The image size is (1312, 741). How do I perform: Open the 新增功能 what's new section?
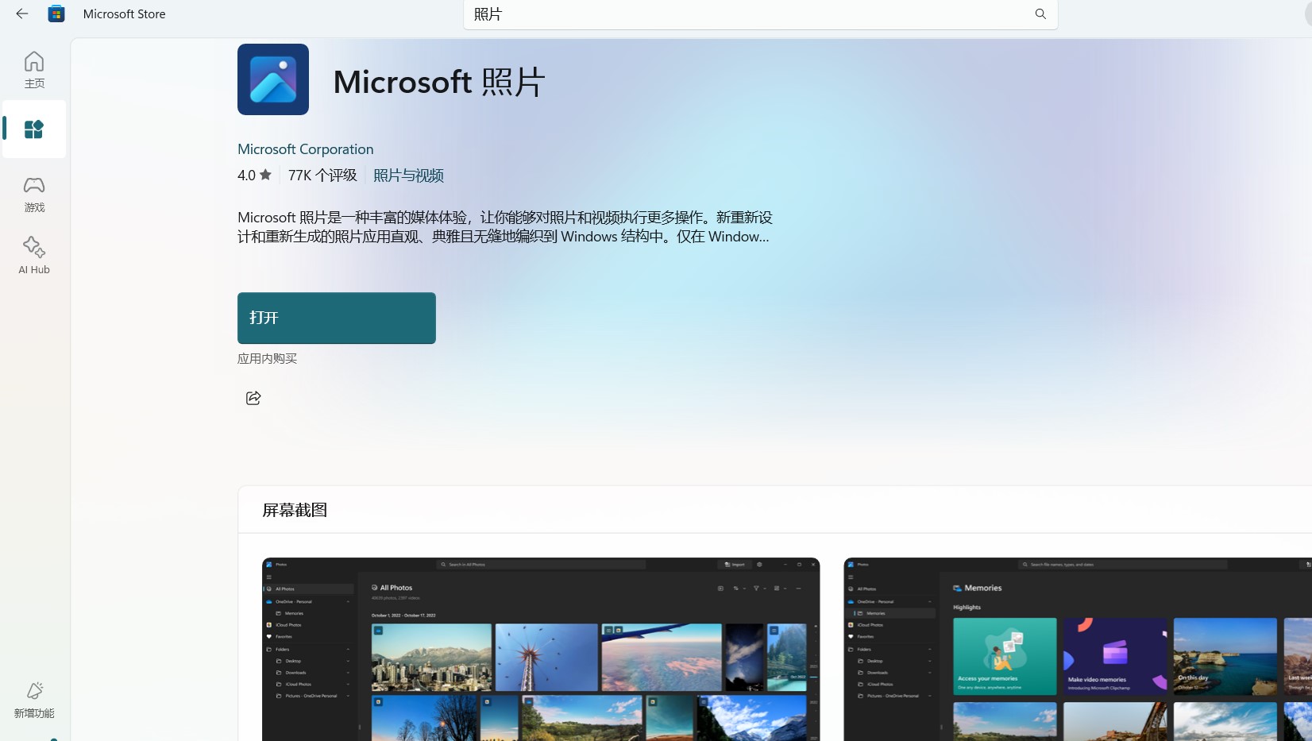click(x=34, y=700)
